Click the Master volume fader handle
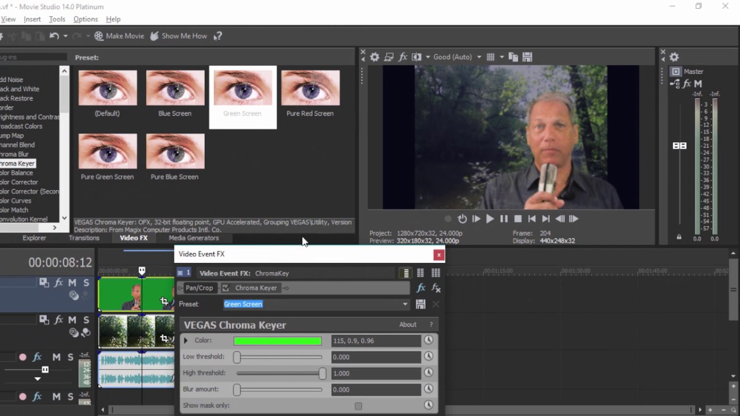The height and width of the screenshot is (416, 740). point(679,146)
